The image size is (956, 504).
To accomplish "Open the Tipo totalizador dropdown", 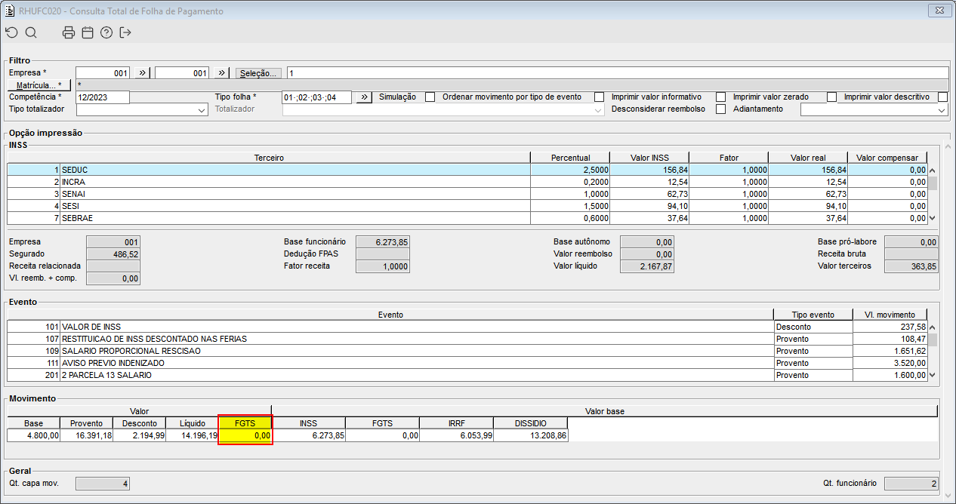I will [x=142, y=109].
